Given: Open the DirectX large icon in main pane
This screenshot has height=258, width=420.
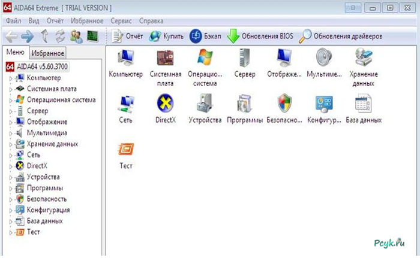Looking at the screenshot, I should (x=165, y=103).
